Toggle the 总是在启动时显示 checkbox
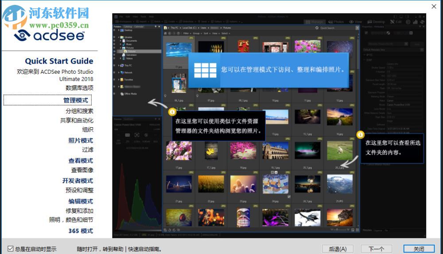 click(11, 249)
